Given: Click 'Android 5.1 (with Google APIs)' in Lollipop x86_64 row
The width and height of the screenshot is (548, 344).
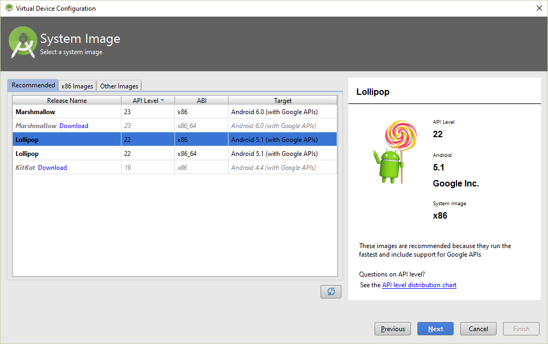Looking at the screenshot, I should click(275, 154).
